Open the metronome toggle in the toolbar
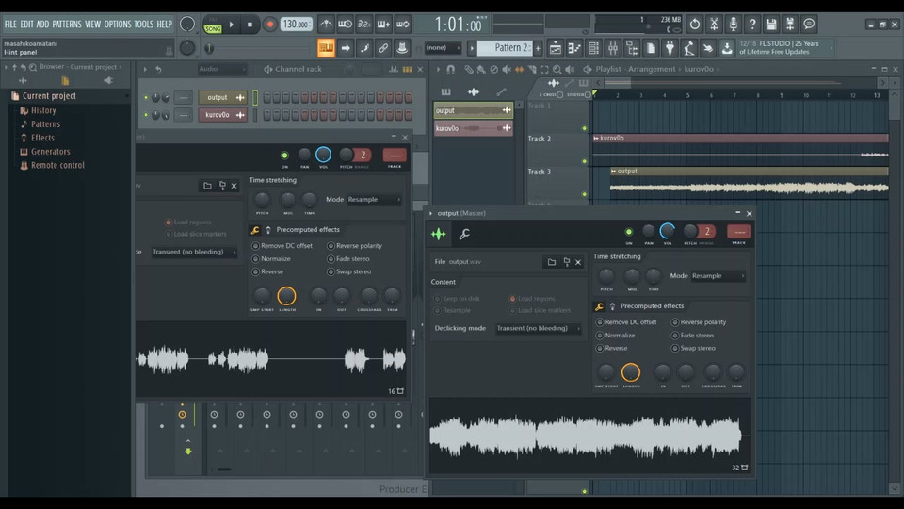The image size is (904, 509). (326, 25)
